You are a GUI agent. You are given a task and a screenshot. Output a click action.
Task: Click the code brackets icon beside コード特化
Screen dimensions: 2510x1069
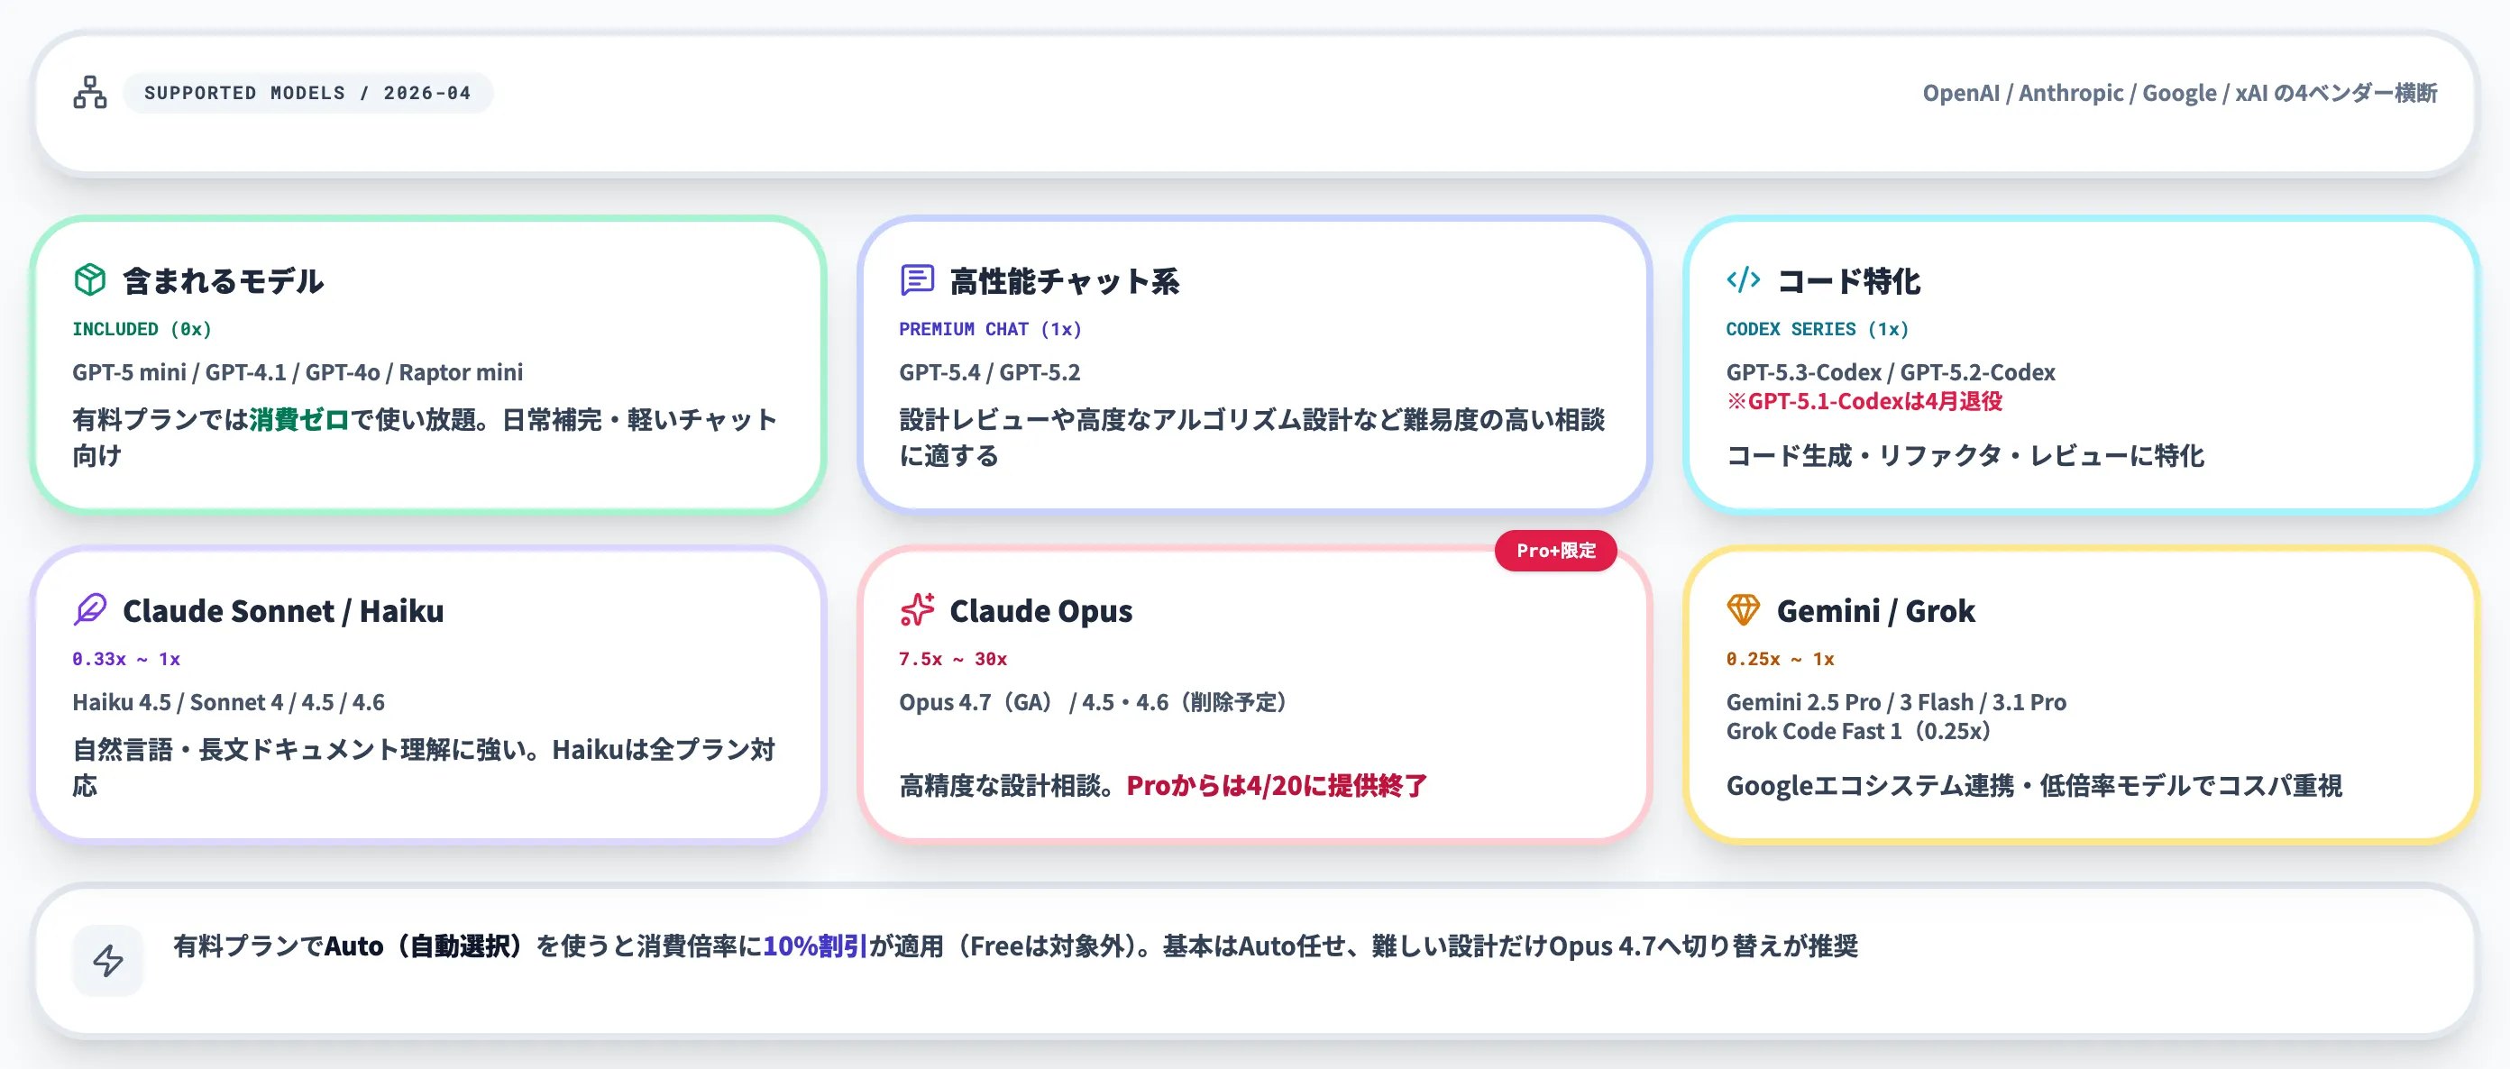[1745, 281]
